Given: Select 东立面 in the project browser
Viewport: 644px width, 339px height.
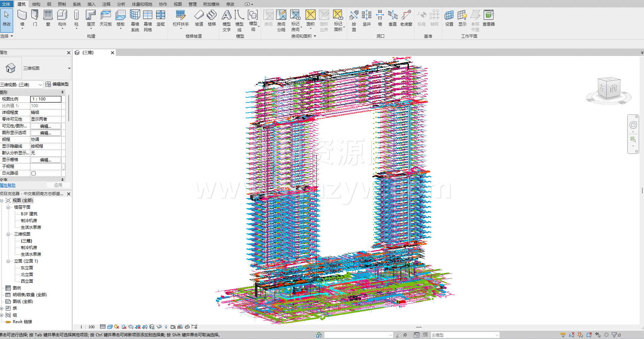Looking at the screenshot, I should click(27, 268).
